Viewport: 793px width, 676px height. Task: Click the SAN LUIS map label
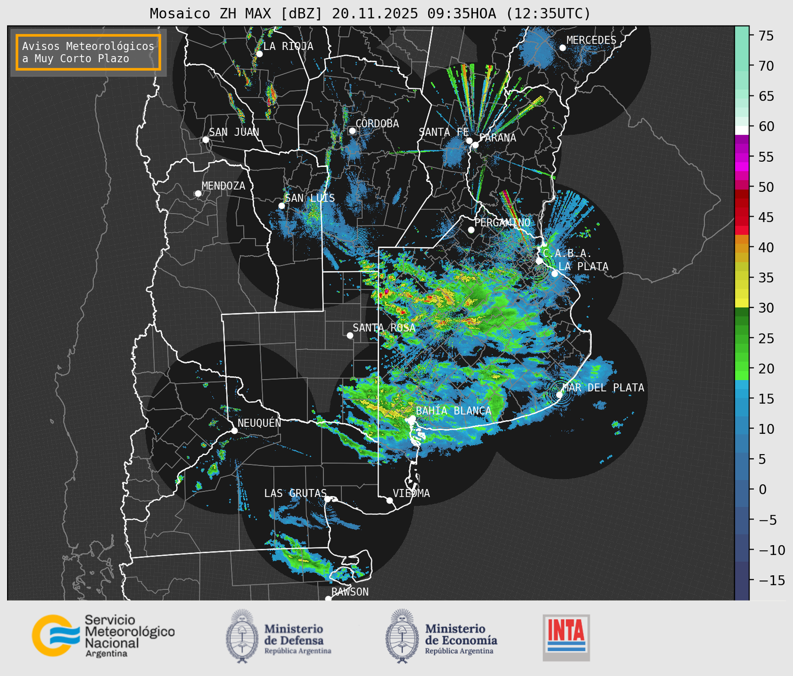point(310,198)
